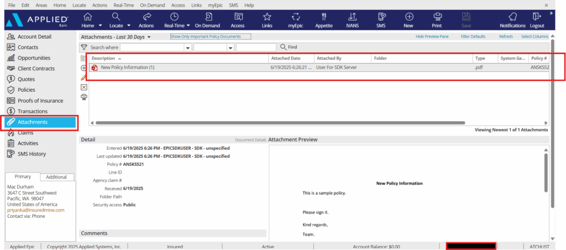Open Contacts in the left navigation
This screenshot has width=566, height=250.
pos(28,48)
